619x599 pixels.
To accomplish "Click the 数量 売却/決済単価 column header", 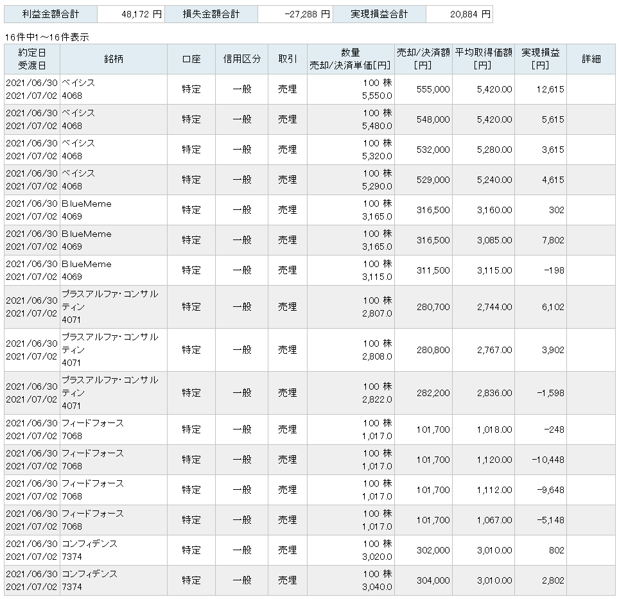I will 351,59.
